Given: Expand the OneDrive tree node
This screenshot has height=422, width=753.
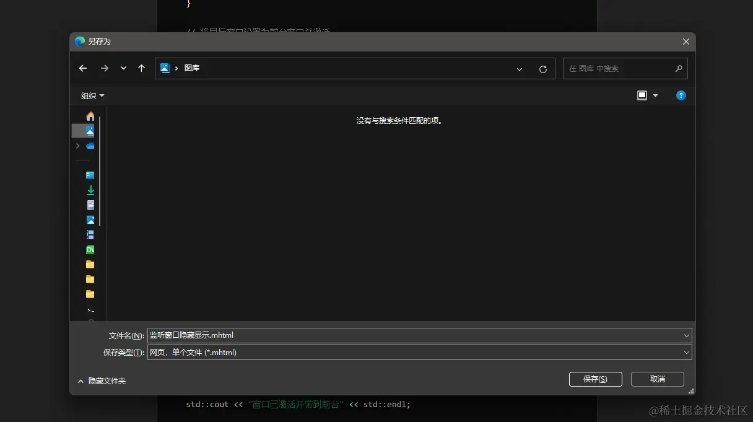Looking at the screenshot, I should [x=77, y=146].
